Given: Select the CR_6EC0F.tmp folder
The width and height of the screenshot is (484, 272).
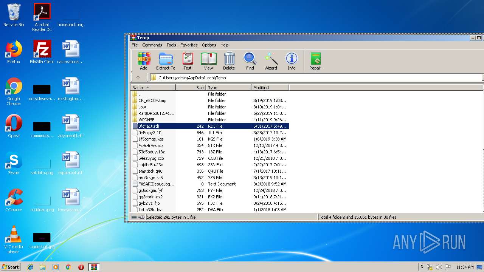Looking at the screenshot, I should 210,100.
